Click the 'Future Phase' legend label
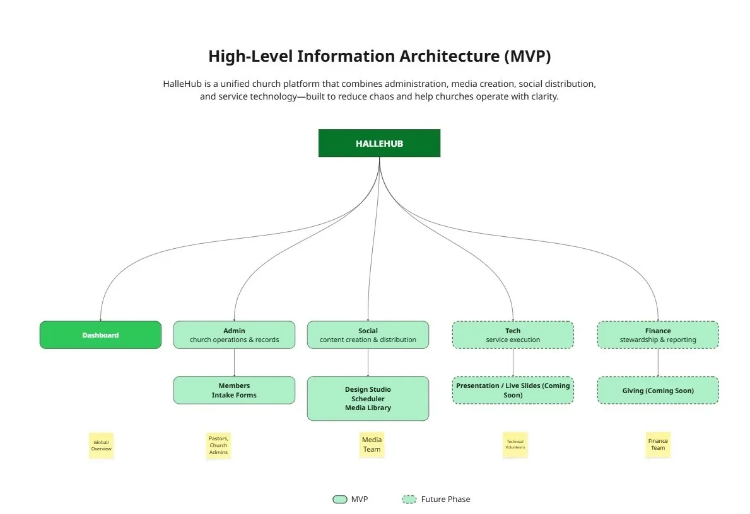 coord(445,499)
